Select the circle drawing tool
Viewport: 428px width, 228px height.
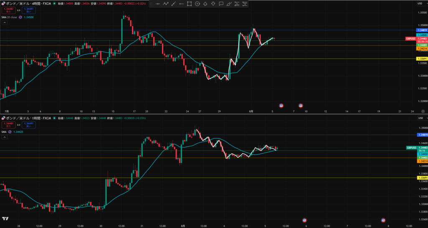197,4
